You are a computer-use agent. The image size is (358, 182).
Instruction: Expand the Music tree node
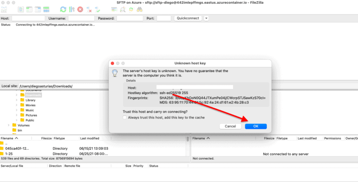[17, 110]
